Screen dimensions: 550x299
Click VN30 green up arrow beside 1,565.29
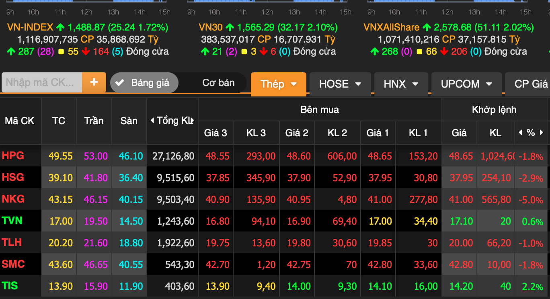230,27
